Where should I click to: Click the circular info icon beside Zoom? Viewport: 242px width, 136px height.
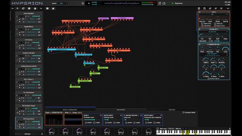tap(83, 3)
